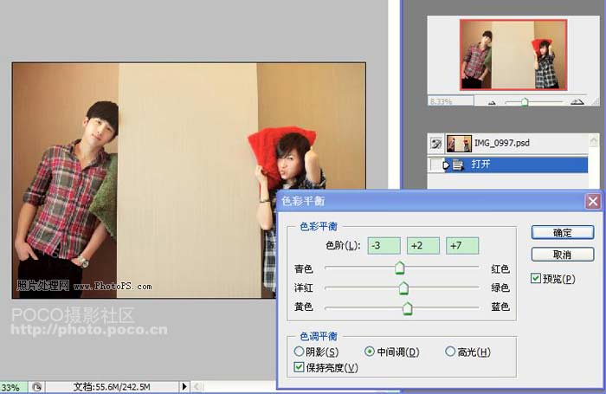Toggle the 预览 preview checkbox
Image resolution: width=606 pixels, height=394 pixels.
click(537, 278)
